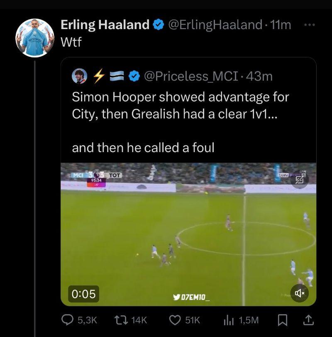Bookmark this tweet
This screenshot has height=337, width=332.
(x=282, y=320)
